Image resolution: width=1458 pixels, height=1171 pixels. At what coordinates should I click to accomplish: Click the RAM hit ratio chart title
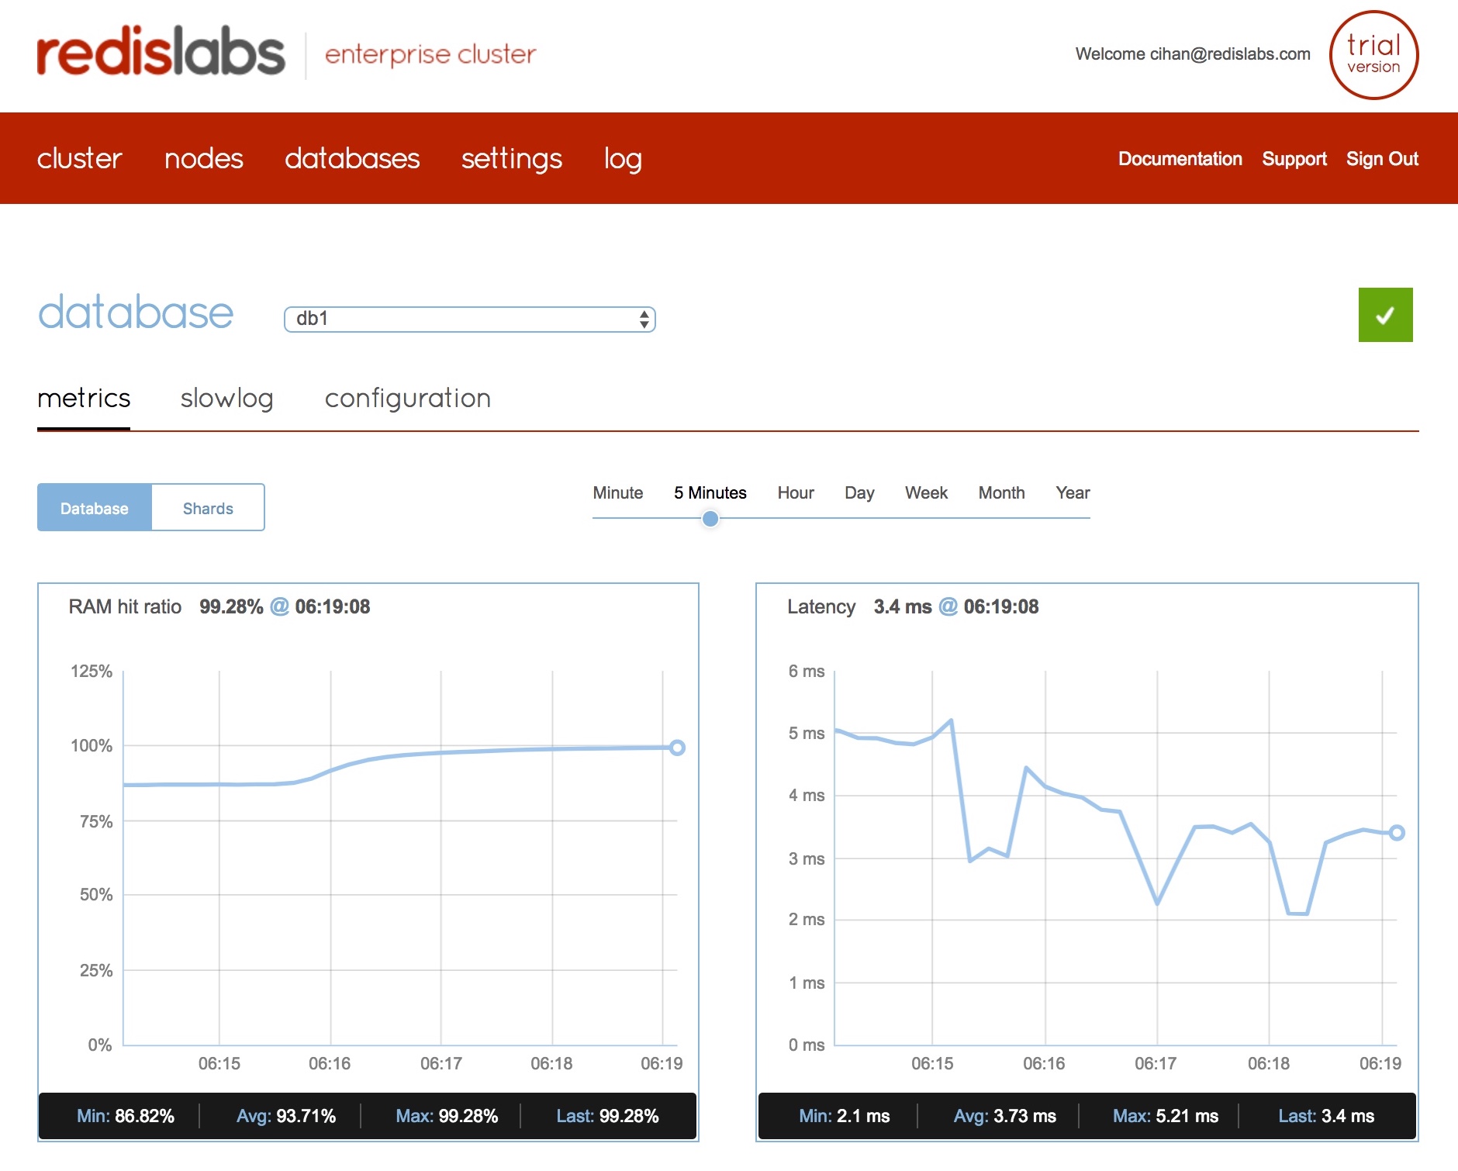125,606
